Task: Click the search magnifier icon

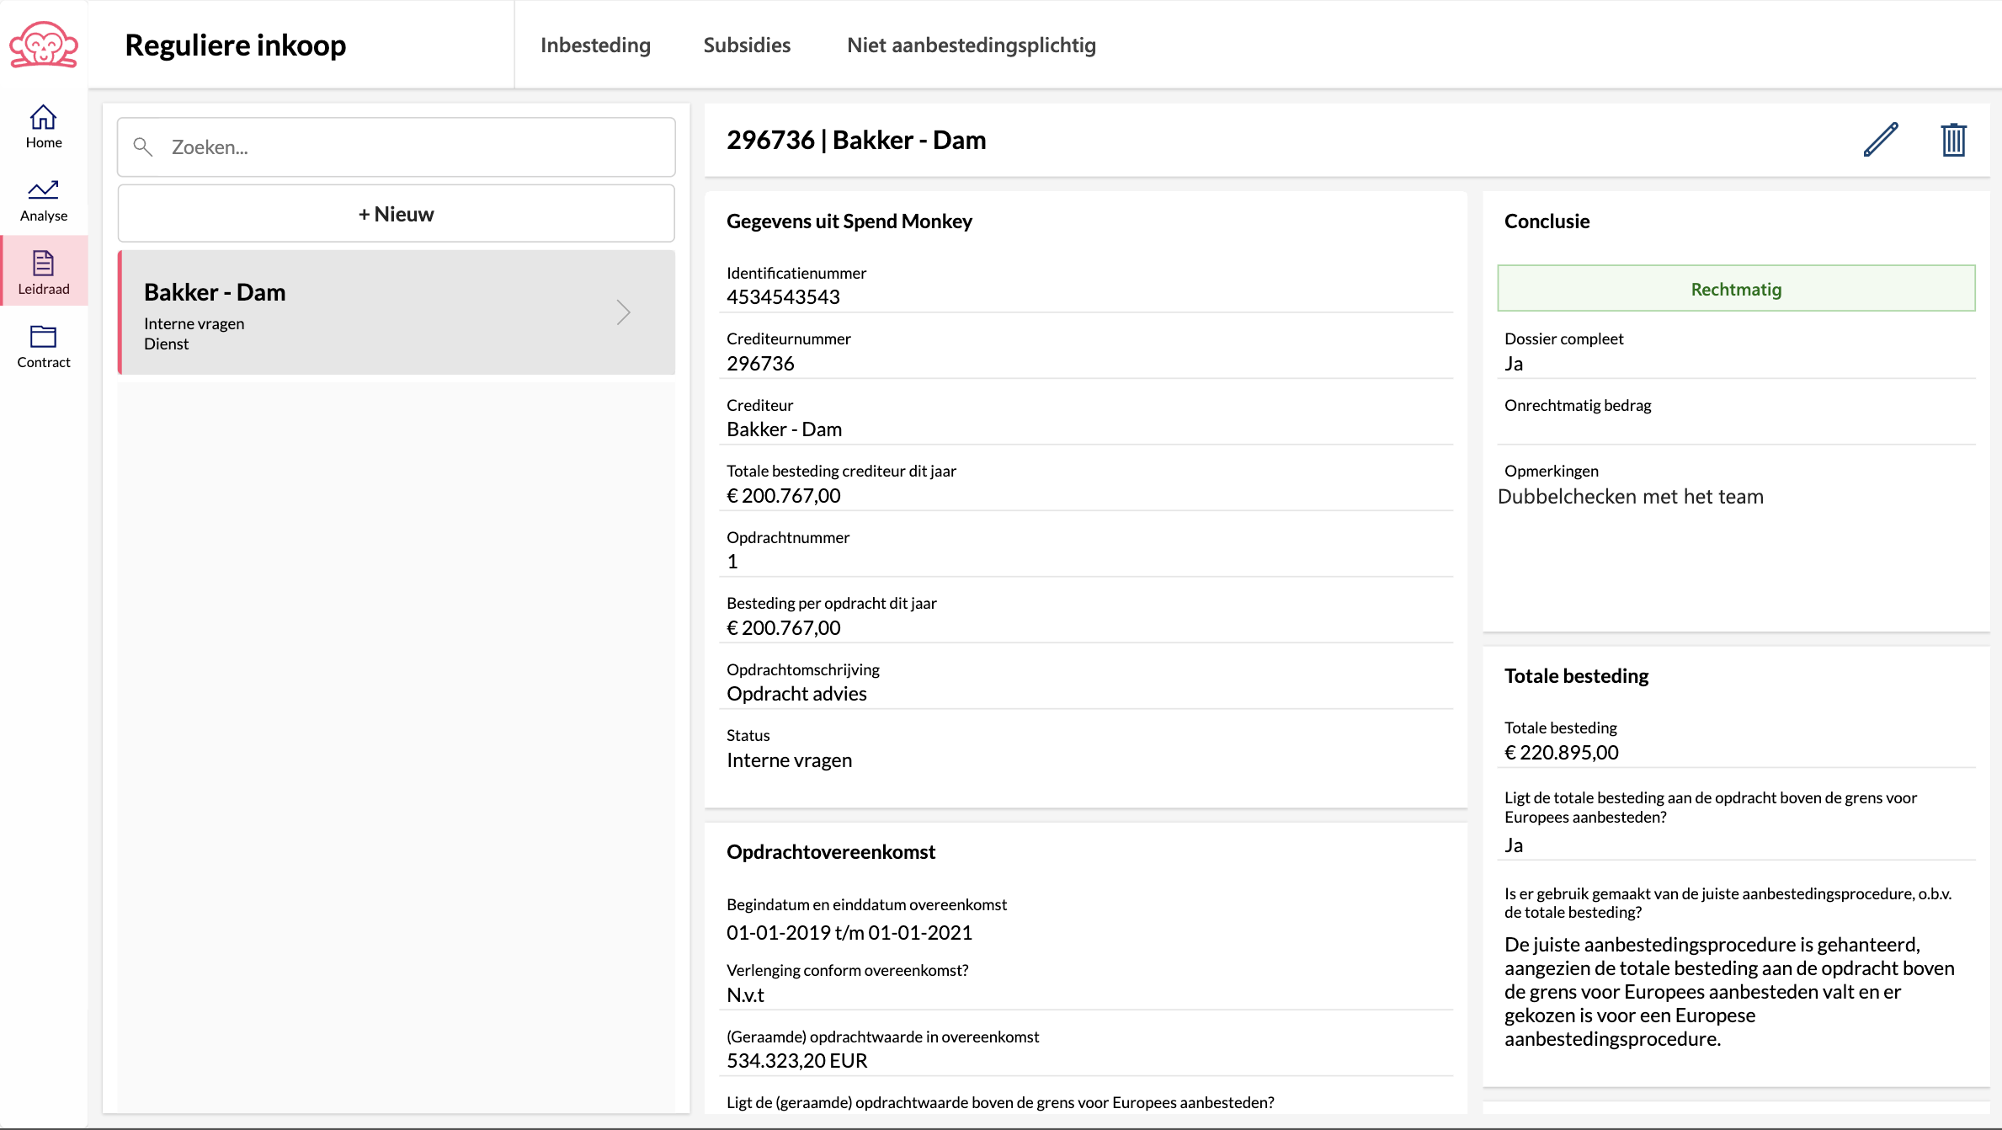Action: [143, 147]
